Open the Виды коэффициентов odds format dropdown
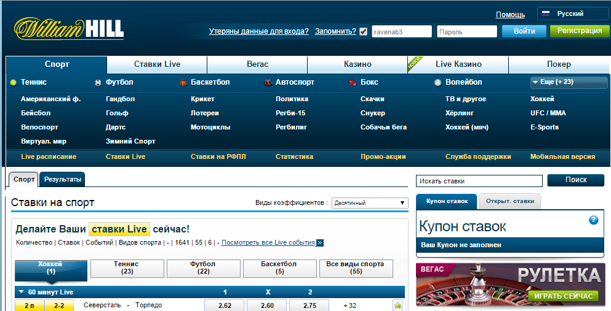 (x=369, y=203)
